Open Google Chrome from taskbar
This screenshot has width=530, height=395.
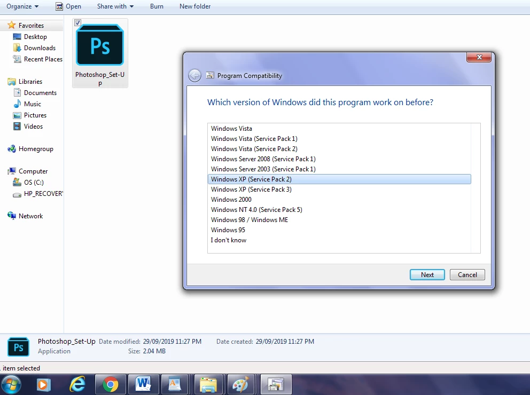coord(111,384)
